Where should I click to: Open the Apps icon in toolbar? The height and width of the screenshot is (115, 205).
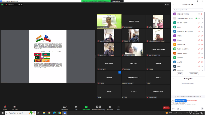118,107
